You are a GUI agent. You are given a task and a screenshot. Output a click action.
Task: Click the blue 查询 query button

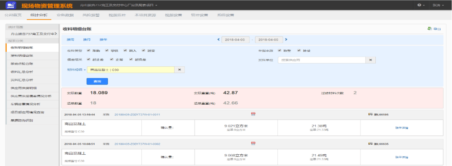(97, 81)
